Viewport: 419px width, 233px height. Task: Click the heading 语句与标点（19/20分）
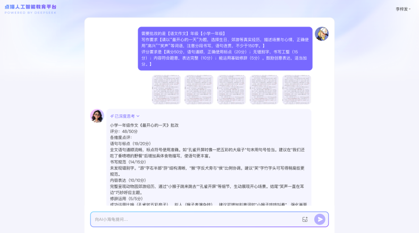[x=130, y=144]
